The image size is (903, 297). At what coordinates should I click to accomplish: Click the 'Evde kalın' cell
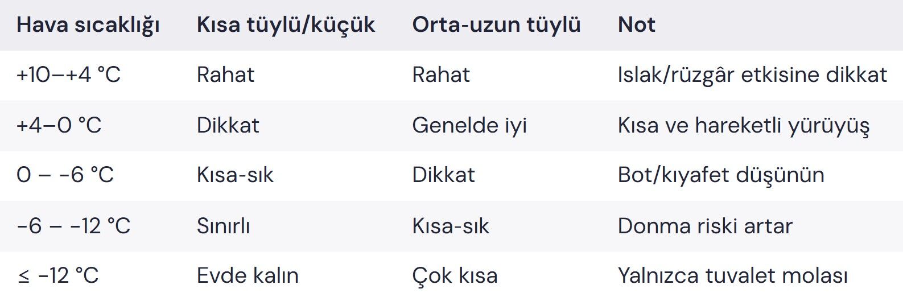[248, 276]
